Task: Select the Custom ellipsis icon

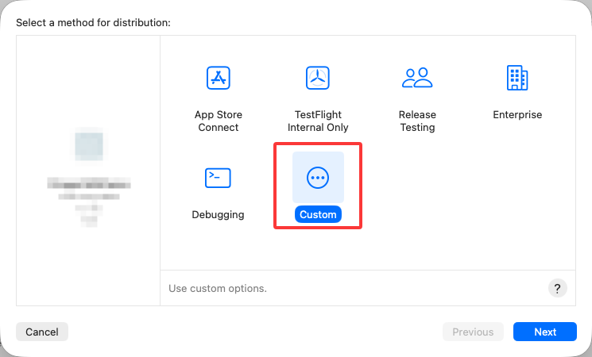Action: click(x=318, y=178)
